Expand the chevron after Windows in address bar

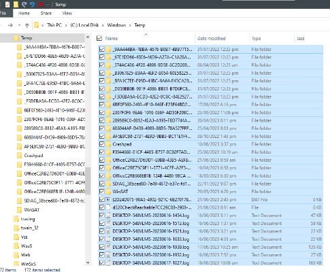130,25
